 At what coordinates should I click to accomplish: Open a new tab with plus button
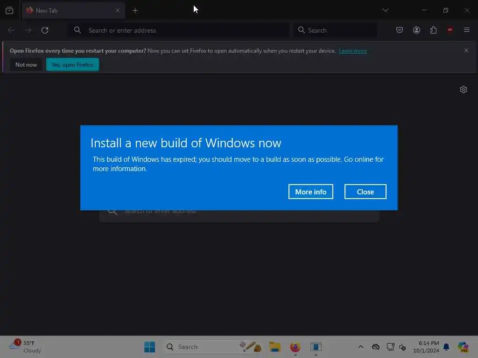pyautogui.click(x=135, y=11)
